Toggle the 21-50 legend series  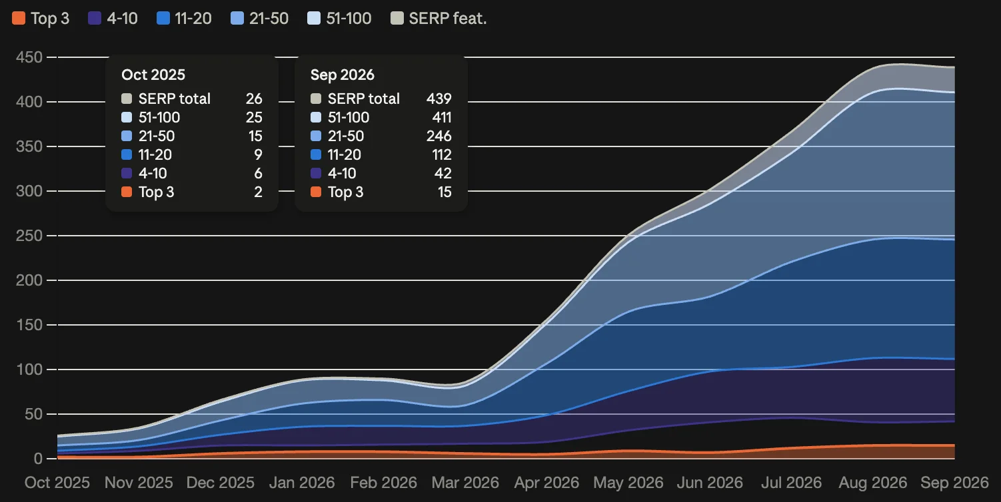pyautogui.click(x=259, y=19)
